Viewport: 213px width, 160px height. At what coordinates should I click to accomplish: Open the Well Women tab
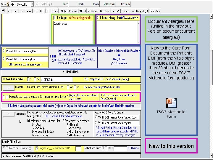tap(93, 11)
